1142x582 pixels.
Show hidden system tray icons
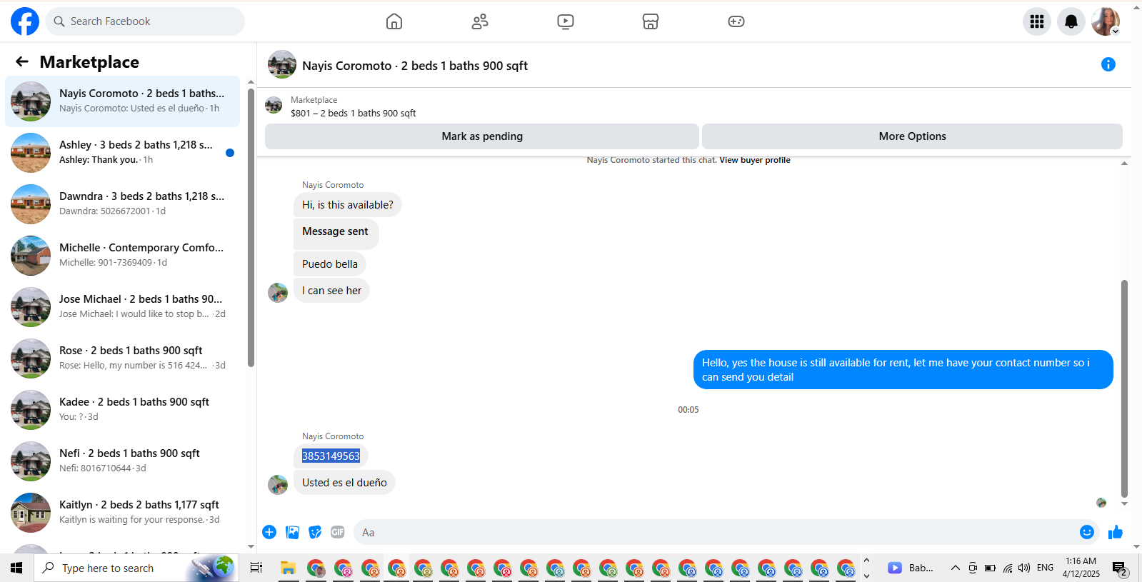tap(955, 568)
